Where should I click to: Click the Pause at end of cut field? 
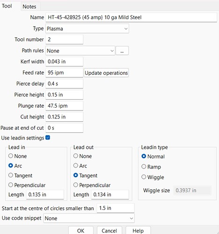point(64,128)
